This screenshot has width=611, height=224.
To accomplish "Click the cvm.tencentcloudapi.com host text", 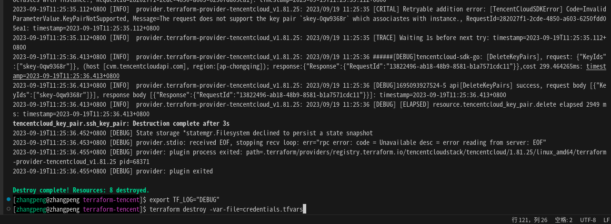I will pyautogui.click(x=149, y=66).
